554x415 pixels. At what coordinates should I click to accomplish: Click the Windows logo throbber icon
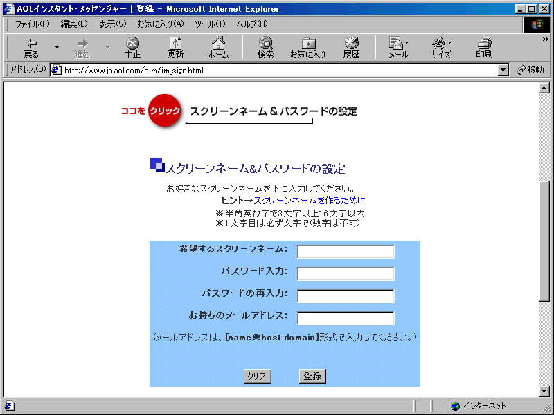pos(536,25)
